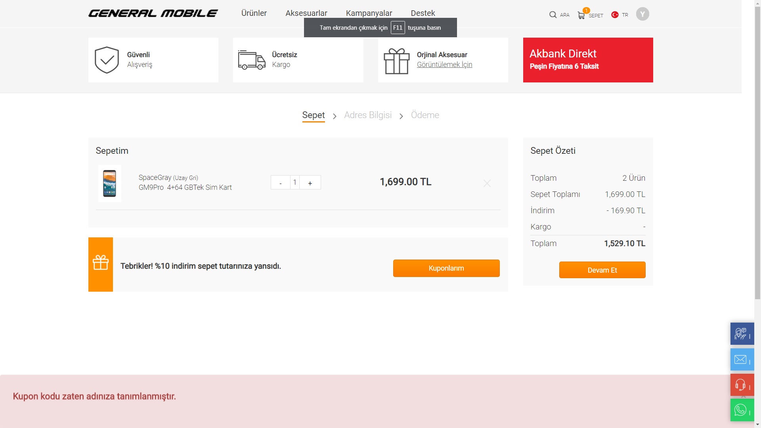The image size is (761, 428).
Task: Open the email contact icon
Action: (742, 359)
